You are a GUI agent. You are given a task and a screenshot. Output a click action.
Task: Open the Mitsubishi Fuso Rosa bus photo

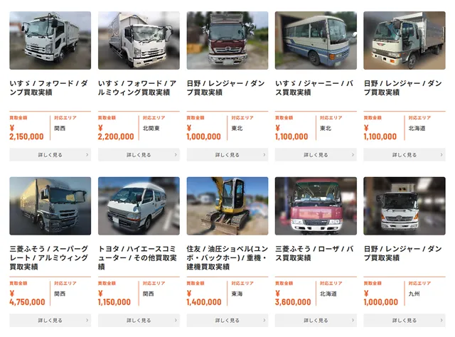pos(316,205)
